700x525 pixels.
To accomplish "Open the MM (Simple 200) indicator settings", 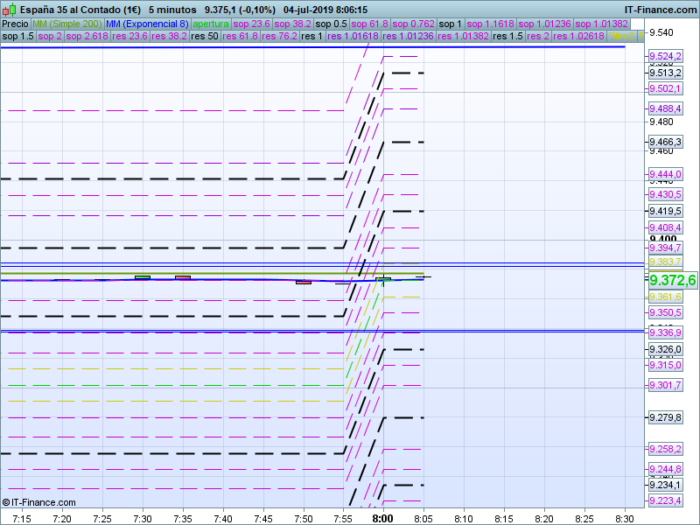I will (x=66, y=24).
